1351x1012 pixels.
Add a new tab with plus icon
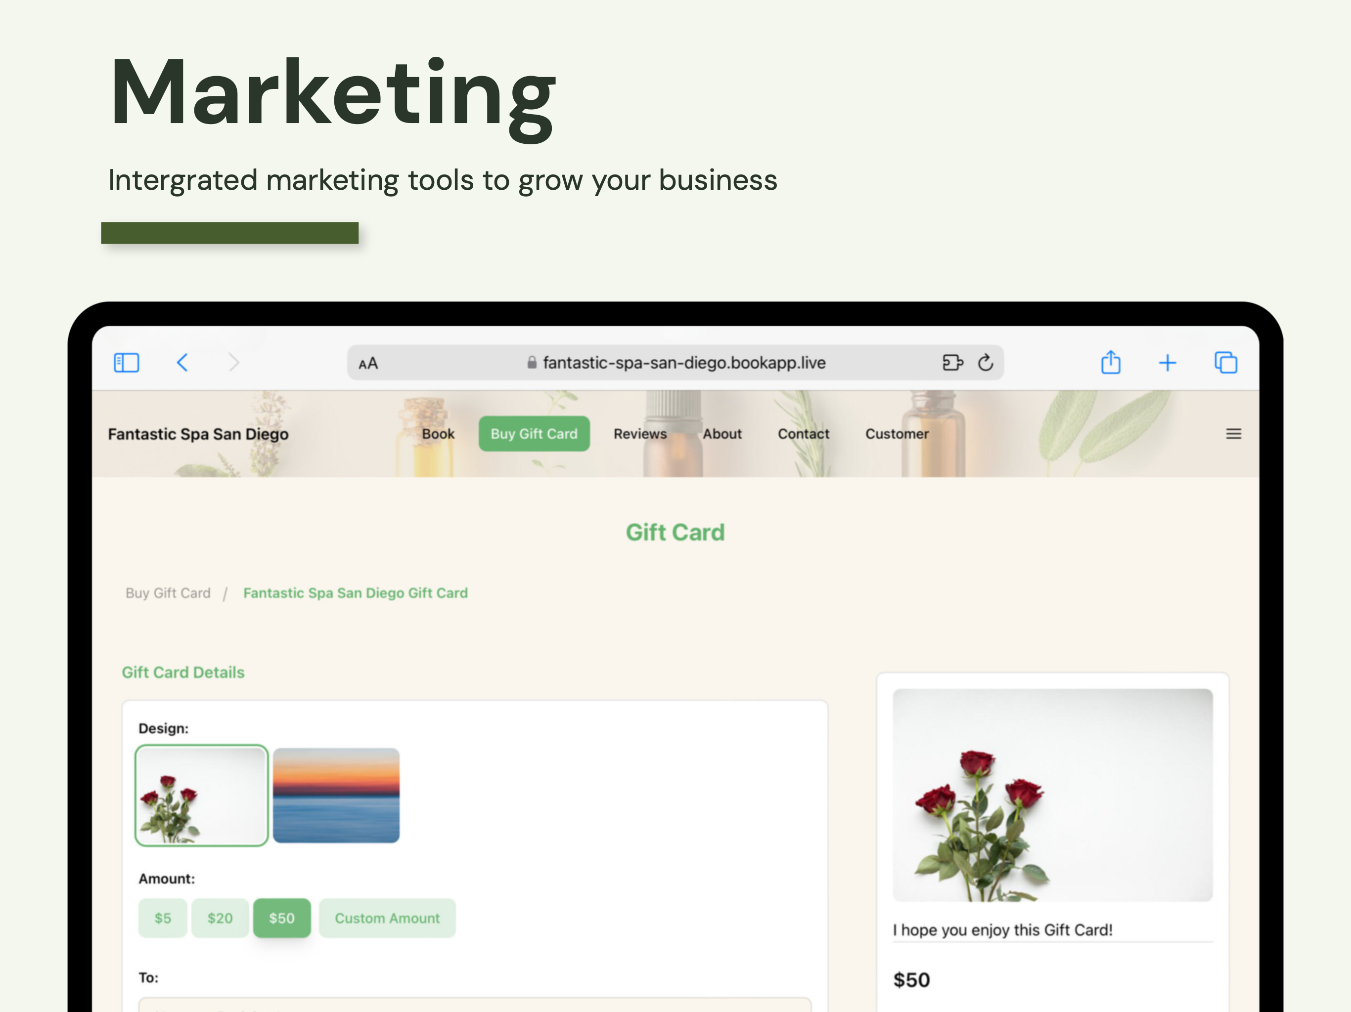point(1167,363)
